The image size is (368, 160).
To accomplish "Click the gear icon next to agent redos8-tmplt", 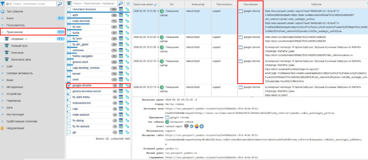I will tap(191, 126).
